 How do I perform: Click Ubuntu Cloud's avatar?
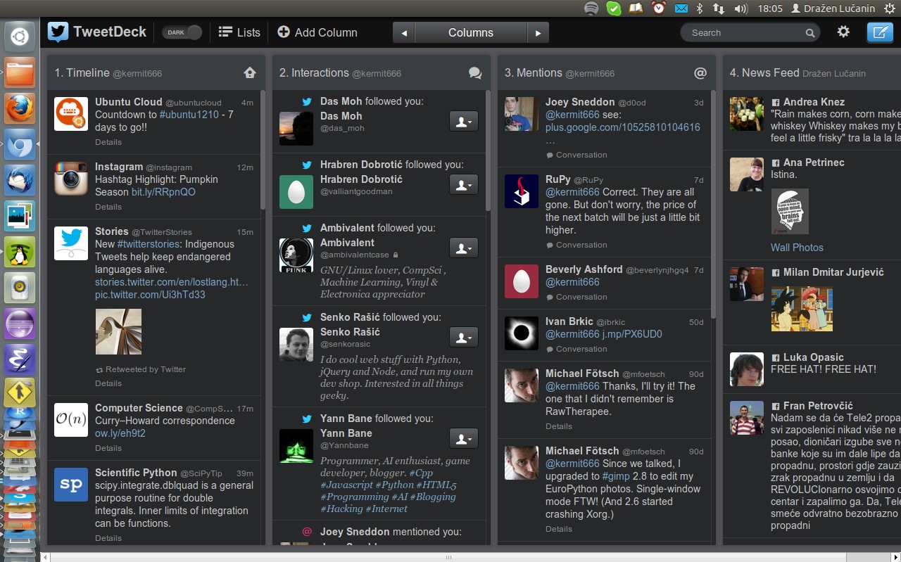pyautogui.click(x=71, y=114)
